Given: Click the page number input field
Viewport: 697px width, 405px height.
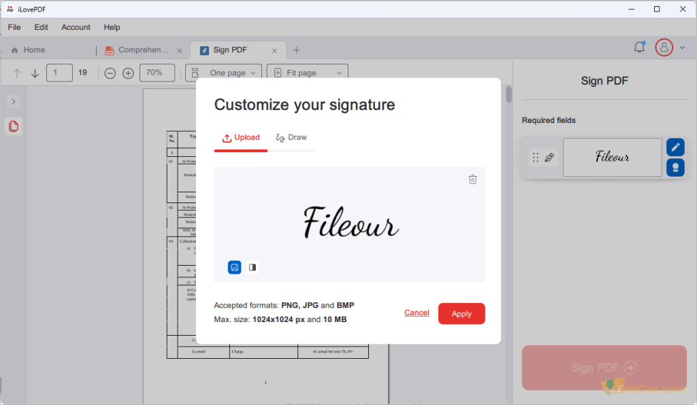Looking at the screenshot, I should pyautogui.click(x=59, y=72).
